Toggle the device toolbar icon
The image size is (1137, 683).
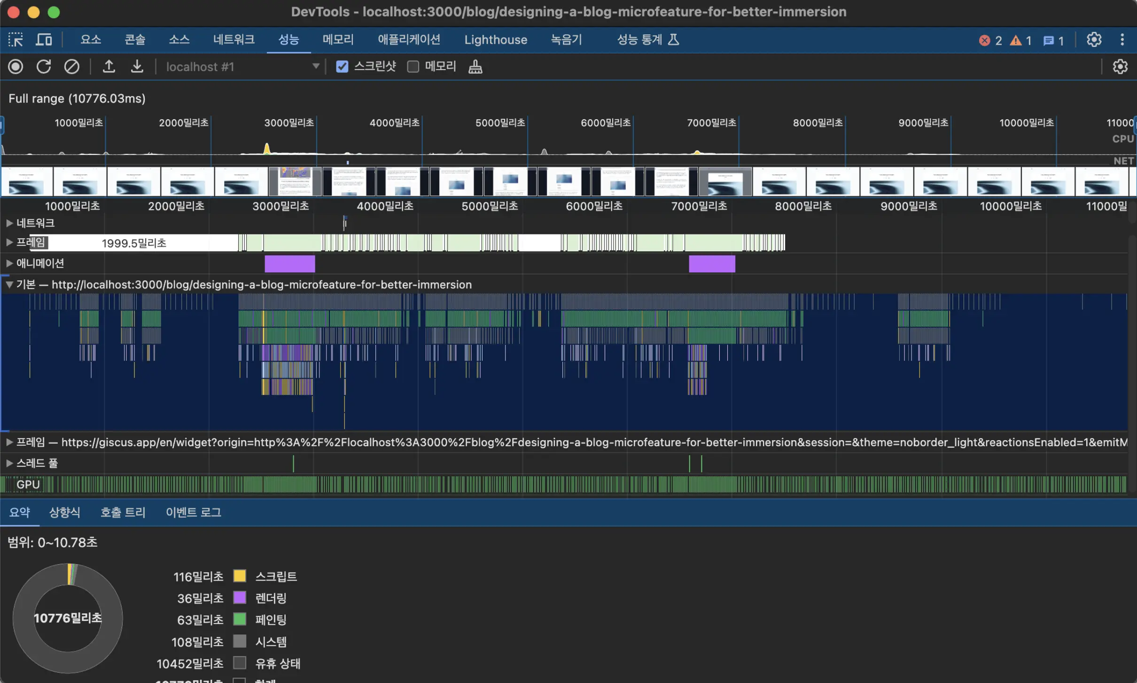(x=43, y=39)
